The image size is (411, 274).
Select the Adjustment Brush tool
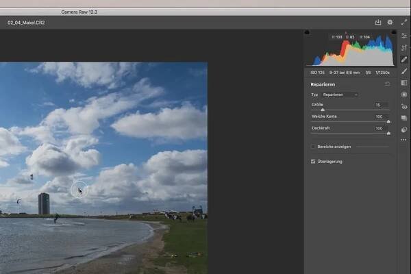tap(404, 71)
